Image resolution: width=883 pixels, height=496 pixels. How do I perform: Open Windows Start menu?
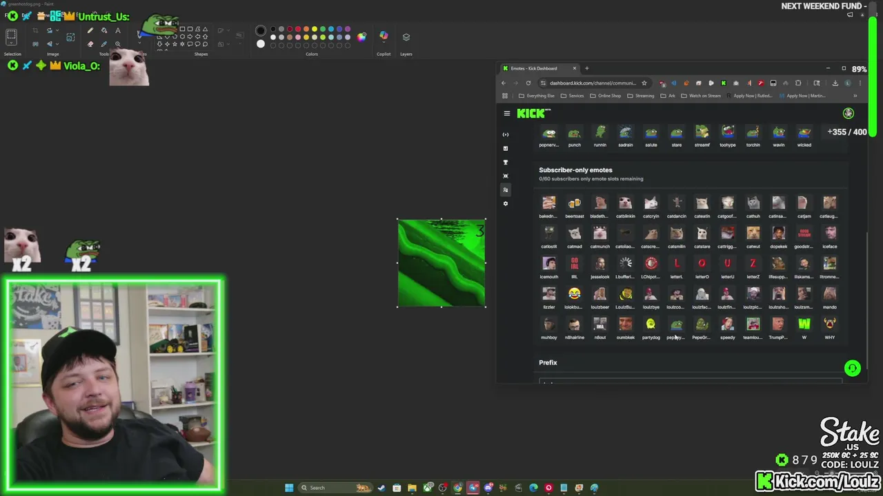[289, 488]
